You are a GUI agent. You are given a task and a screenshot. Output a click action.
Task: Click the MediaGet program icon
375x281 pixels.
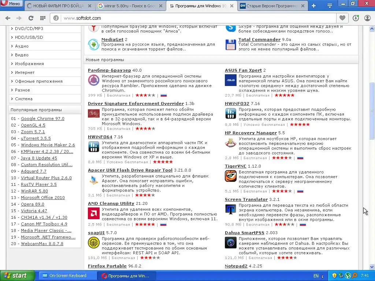[x=93, y=44]
